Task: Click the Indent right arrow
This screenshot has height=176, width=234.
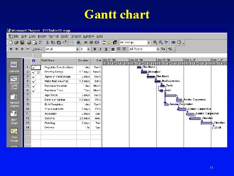Action: click(17, 49)
